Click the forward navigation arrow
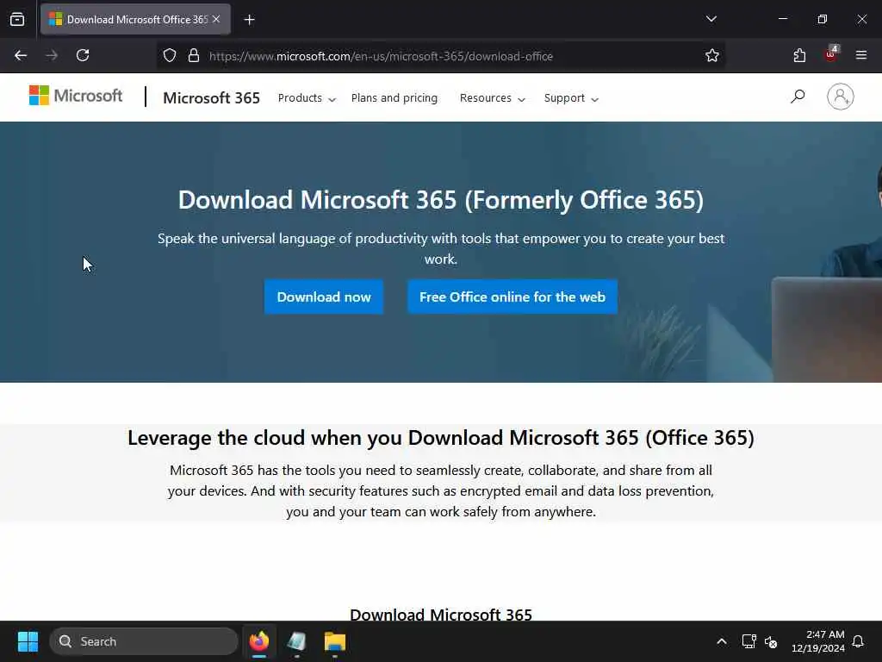Viewport: 882px width, 662px height. tap(52, 55)
